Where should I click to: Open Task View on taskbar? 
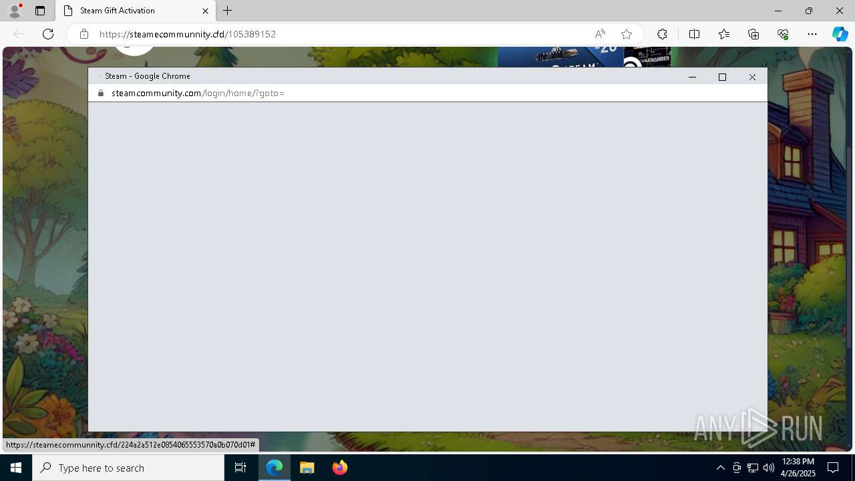click(x=240, y=468)
